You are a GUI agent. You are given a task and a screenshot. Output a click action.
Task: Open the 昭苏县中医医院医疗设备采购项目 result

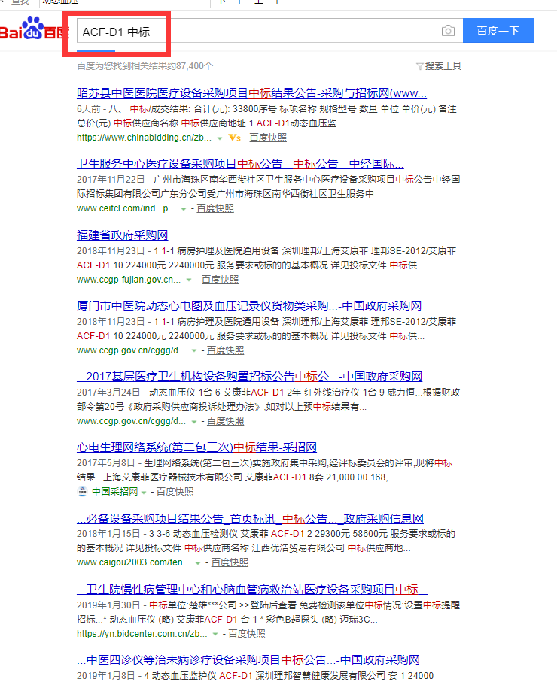(x=251, y=93)
